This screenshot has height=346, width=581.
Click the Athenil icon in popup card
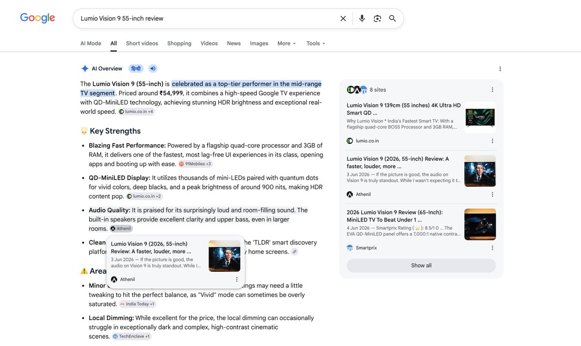click(114, 280)
